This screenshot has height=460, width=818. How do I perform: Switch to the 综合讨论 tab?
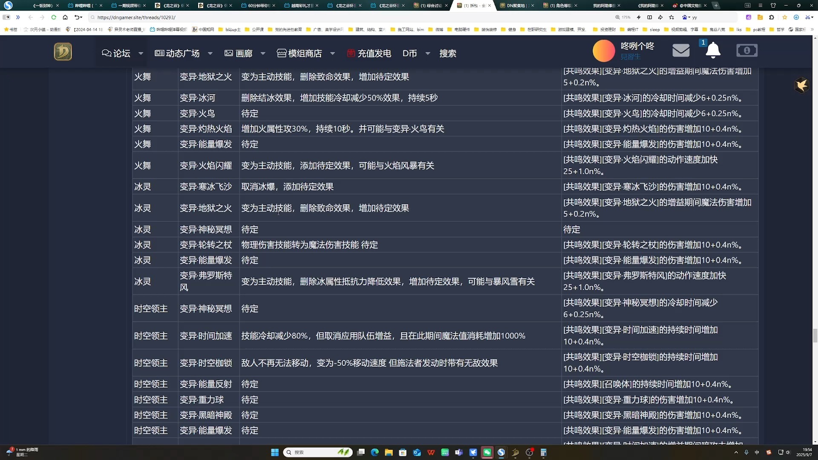tap(430, 6)
